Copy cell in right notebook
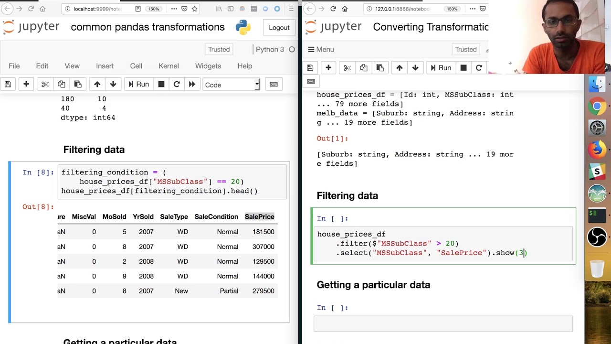Screen dimensions: 611x344 point(364,68)
